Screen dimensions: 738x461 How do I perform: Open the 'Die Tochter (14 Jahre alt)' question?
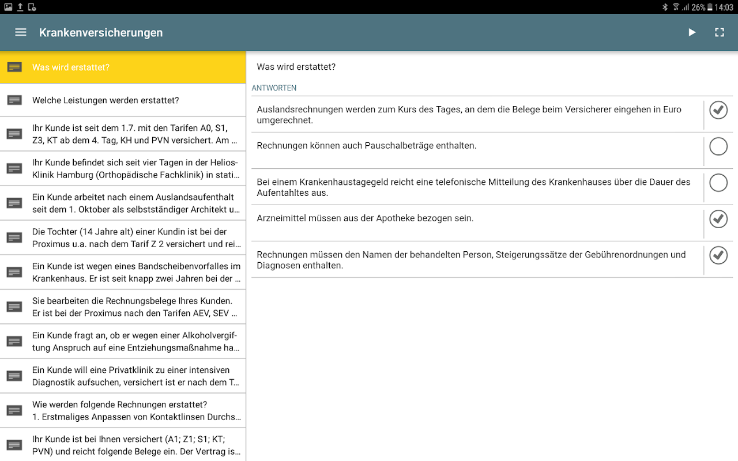[x=123, y=237]
